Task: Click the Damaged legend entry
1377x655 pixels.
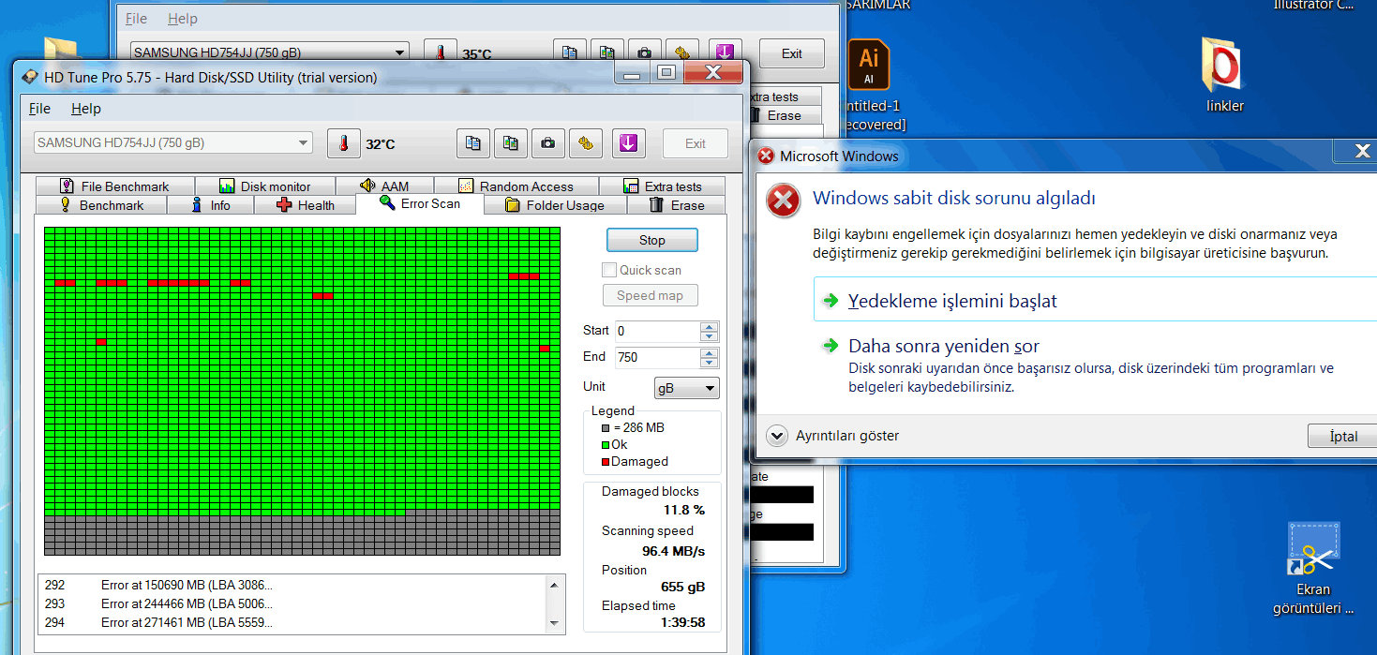Action: pos(635,462)
